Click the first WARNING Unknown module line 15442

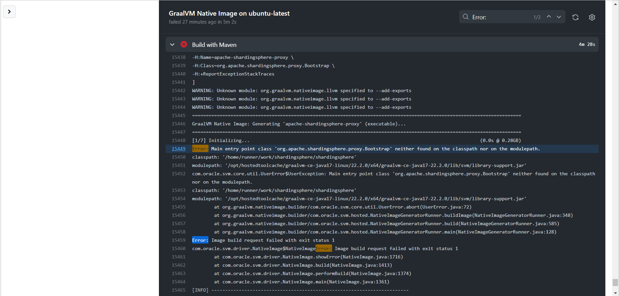point(302,90)
